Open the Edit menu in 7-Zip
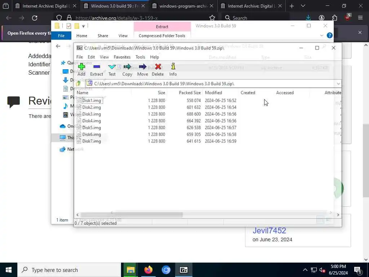The height and width of the screenshot is (277, 369). (x=91, y=57)
